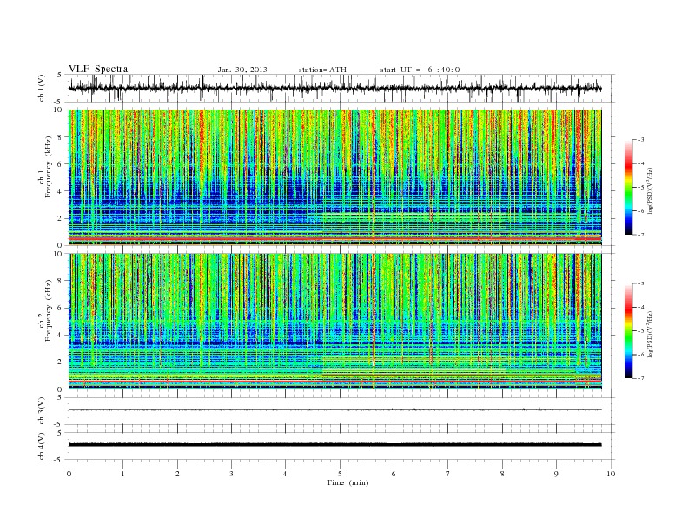Click the date text "Jan. 30, 2013"
The height and width of the screenshot is (532, 688).
pos(242,70)
